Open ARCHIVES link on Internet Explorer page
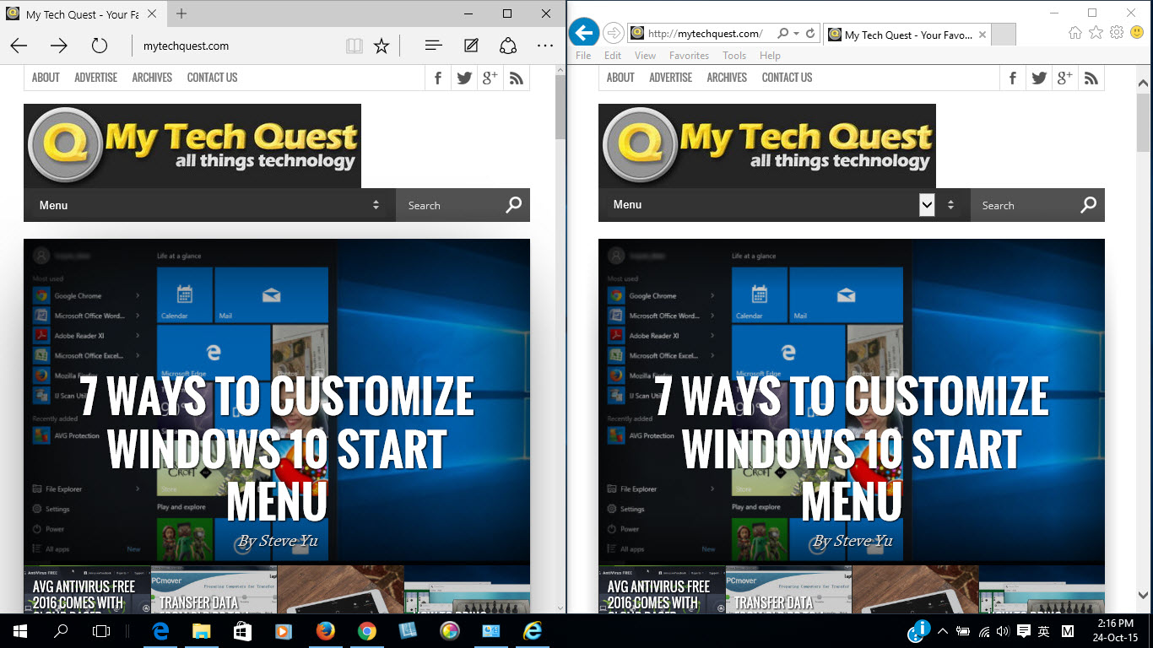1153x648 pixels. [727, 78]
